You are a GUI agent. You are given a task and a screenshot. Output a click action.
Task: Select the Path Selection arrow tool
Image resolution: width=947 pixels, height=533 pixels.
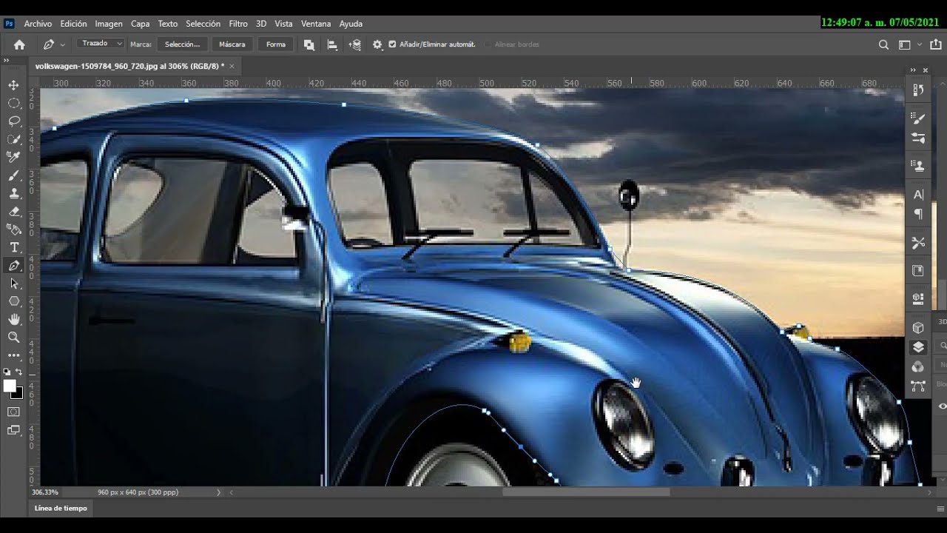[x=14, y=284]
